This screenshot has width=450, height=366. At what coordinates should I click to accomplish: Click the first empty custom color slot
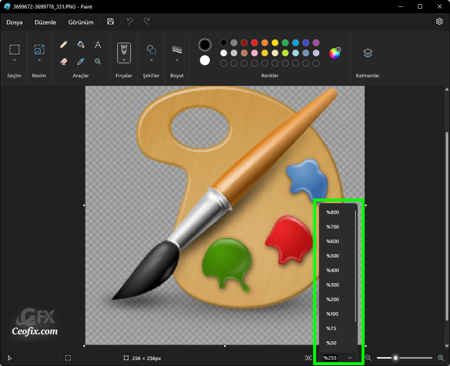point(224,63)
